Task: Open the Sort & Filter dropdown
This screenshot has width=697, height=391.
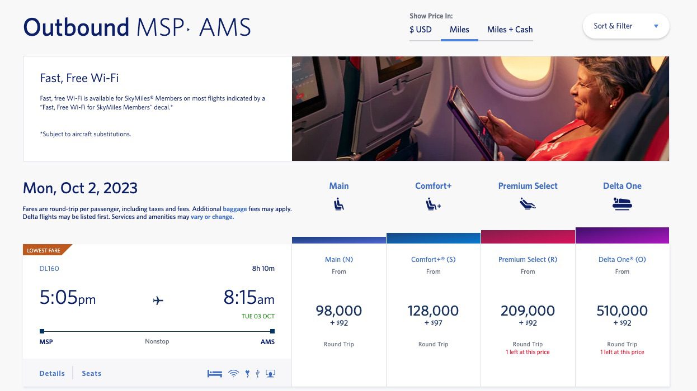Action: (x=625, y=26)
